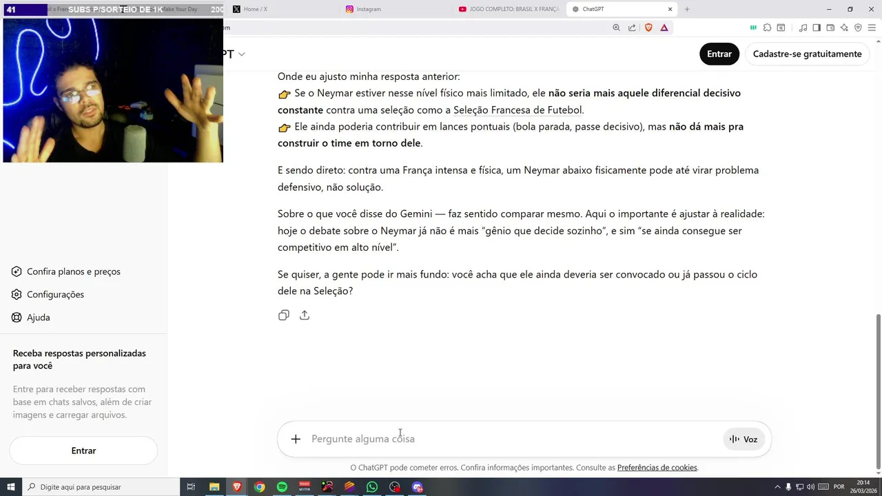Screen dimensions: 882x496
Task: Open the plus attachment menu in prompt box
Action: tap(296, 439)
